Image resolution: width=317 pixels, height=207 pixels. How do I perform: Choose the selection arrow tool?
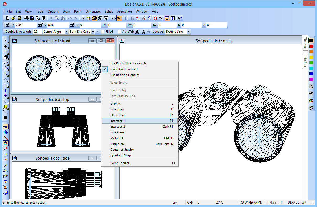coord(6,41)
